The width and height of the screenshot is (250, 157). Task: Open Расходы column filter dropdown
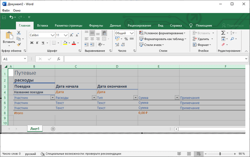(94, 98)
